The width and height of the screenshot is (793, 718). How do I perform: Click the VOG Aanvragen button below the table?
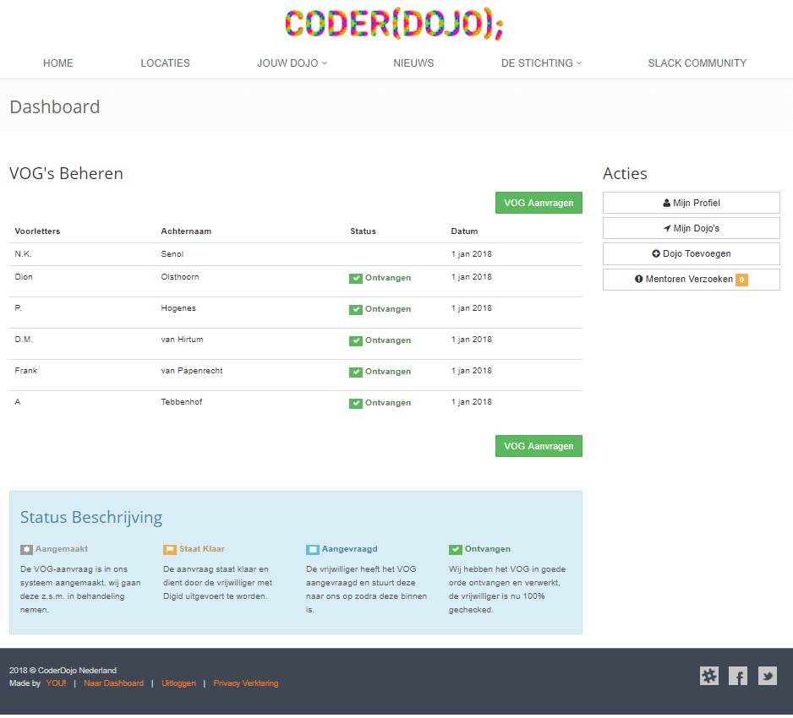coord(539,446)
